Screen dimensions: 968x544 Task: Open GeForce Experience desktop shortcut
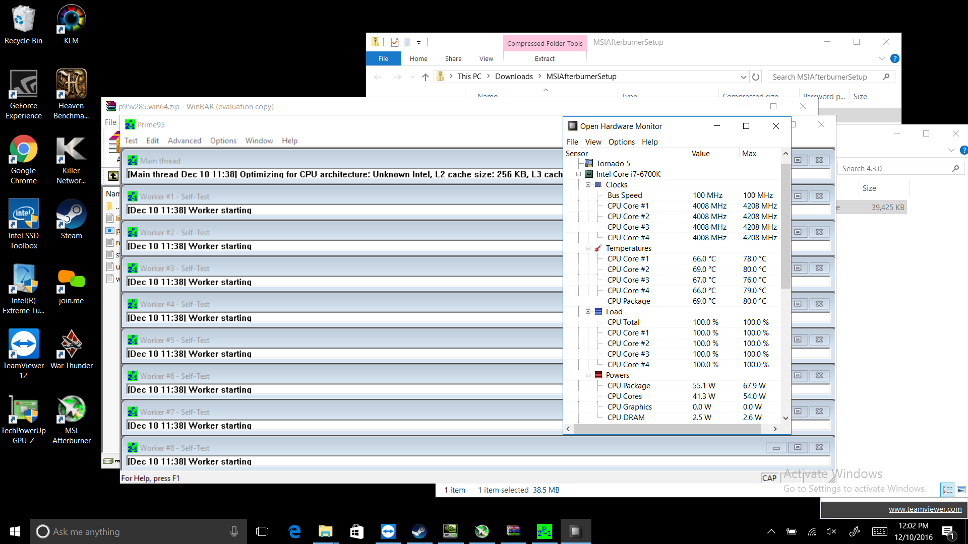point(23,95)
